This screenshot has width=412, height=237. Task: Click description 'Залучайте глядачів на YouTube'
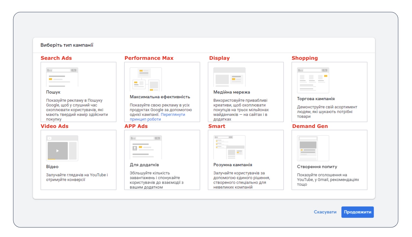click(x=77, y=177)
